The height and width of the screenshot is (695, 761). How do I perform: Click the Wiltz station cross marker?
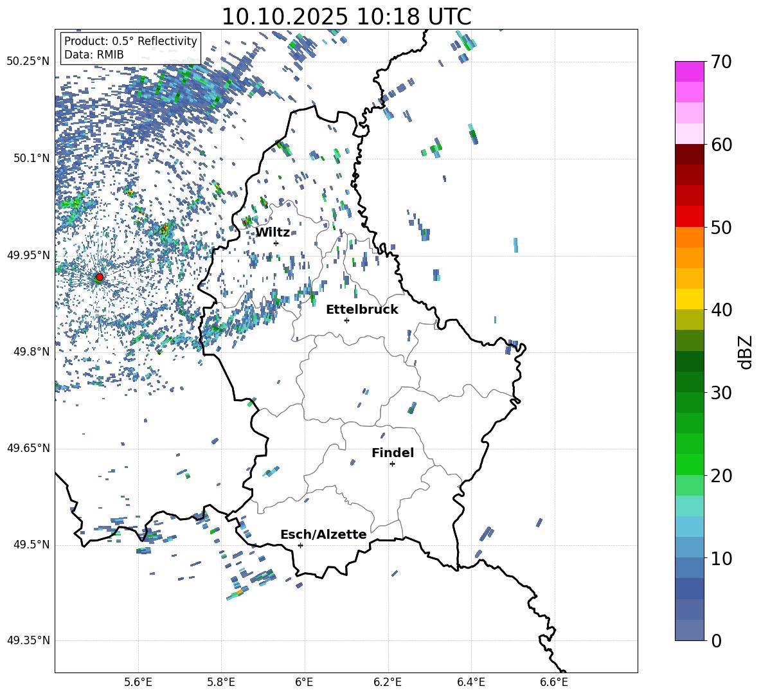click(x=276, y=243)
